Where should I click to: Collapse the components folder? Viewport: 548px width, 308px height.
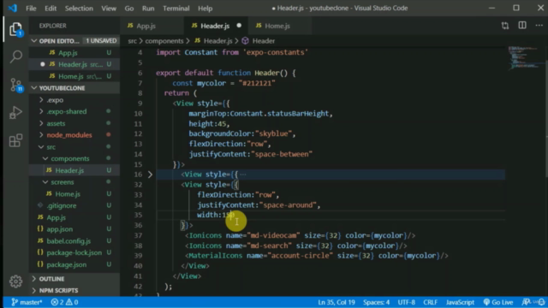pyautogui.click(x=45, y=158)
